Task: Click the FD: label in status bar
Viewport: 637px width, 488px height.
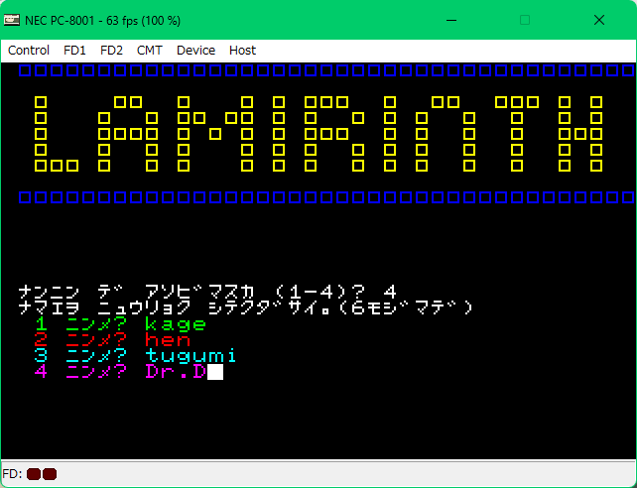Action: 13,474
